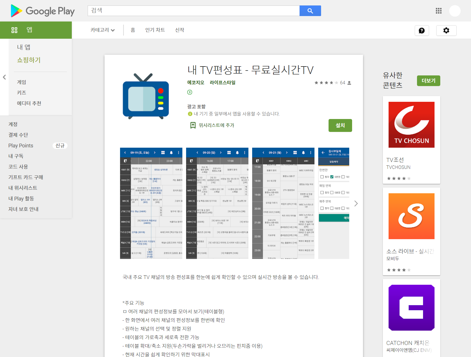Viewport: 471px width, 357px height.
Task: Expand the 카테고리 dropdown
Action: tap(103, 30)
